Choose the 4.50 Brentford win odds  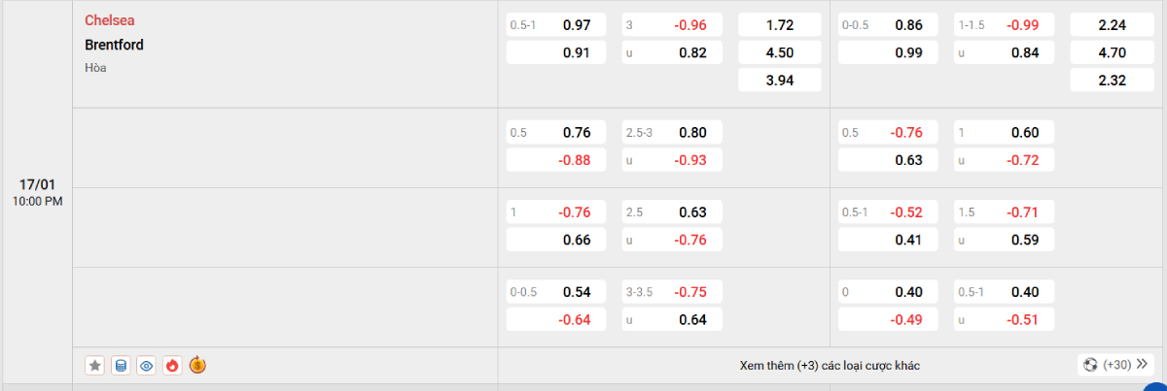pos(780,52)
